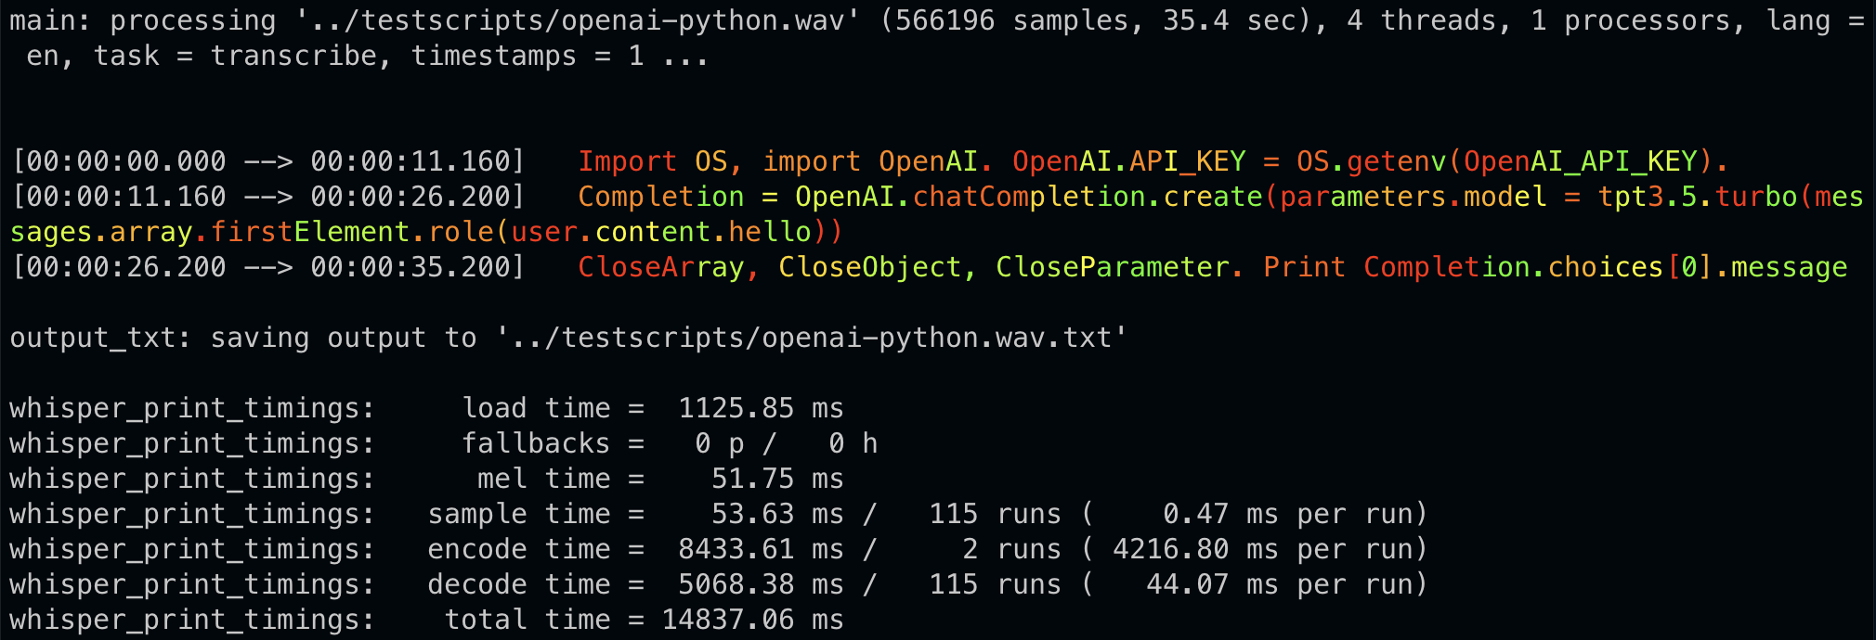
Task: Click the 'fallbacks' label
Action: click(536, 443)
